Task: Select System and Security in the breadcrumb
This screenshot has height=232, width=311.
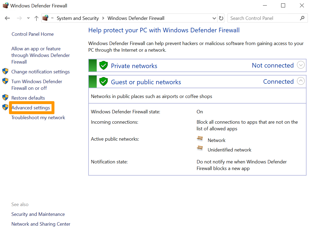Action: pos(78,18)
